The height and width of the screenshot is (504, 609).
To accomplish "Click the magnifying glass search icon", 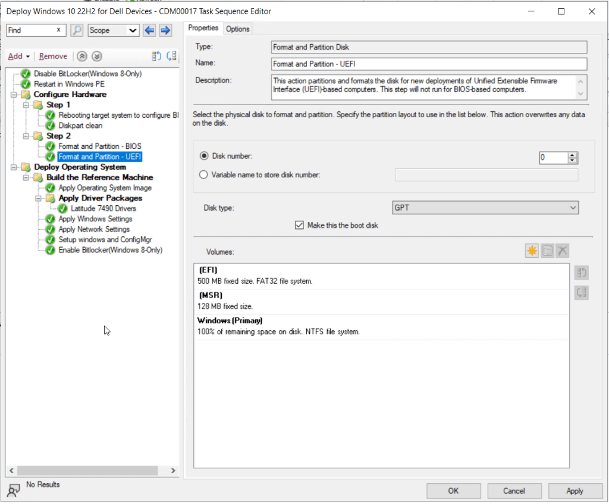I will [x=77, y=30].
